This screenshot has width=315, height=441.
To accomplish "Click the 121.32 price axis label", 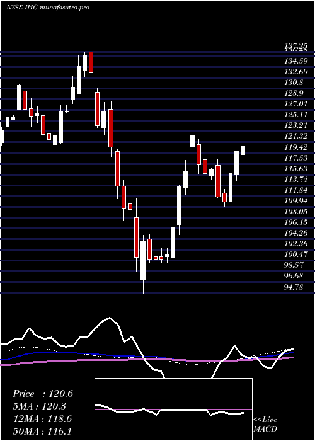I will [296, 136].
